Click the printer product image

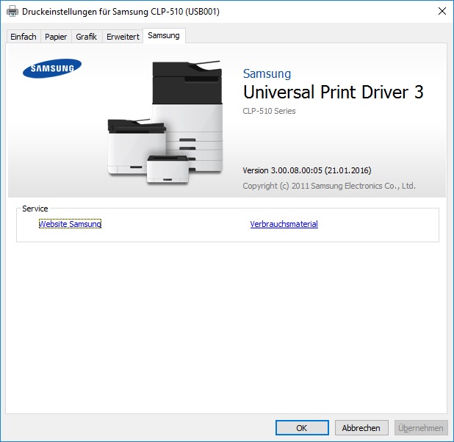pos(165,122)
